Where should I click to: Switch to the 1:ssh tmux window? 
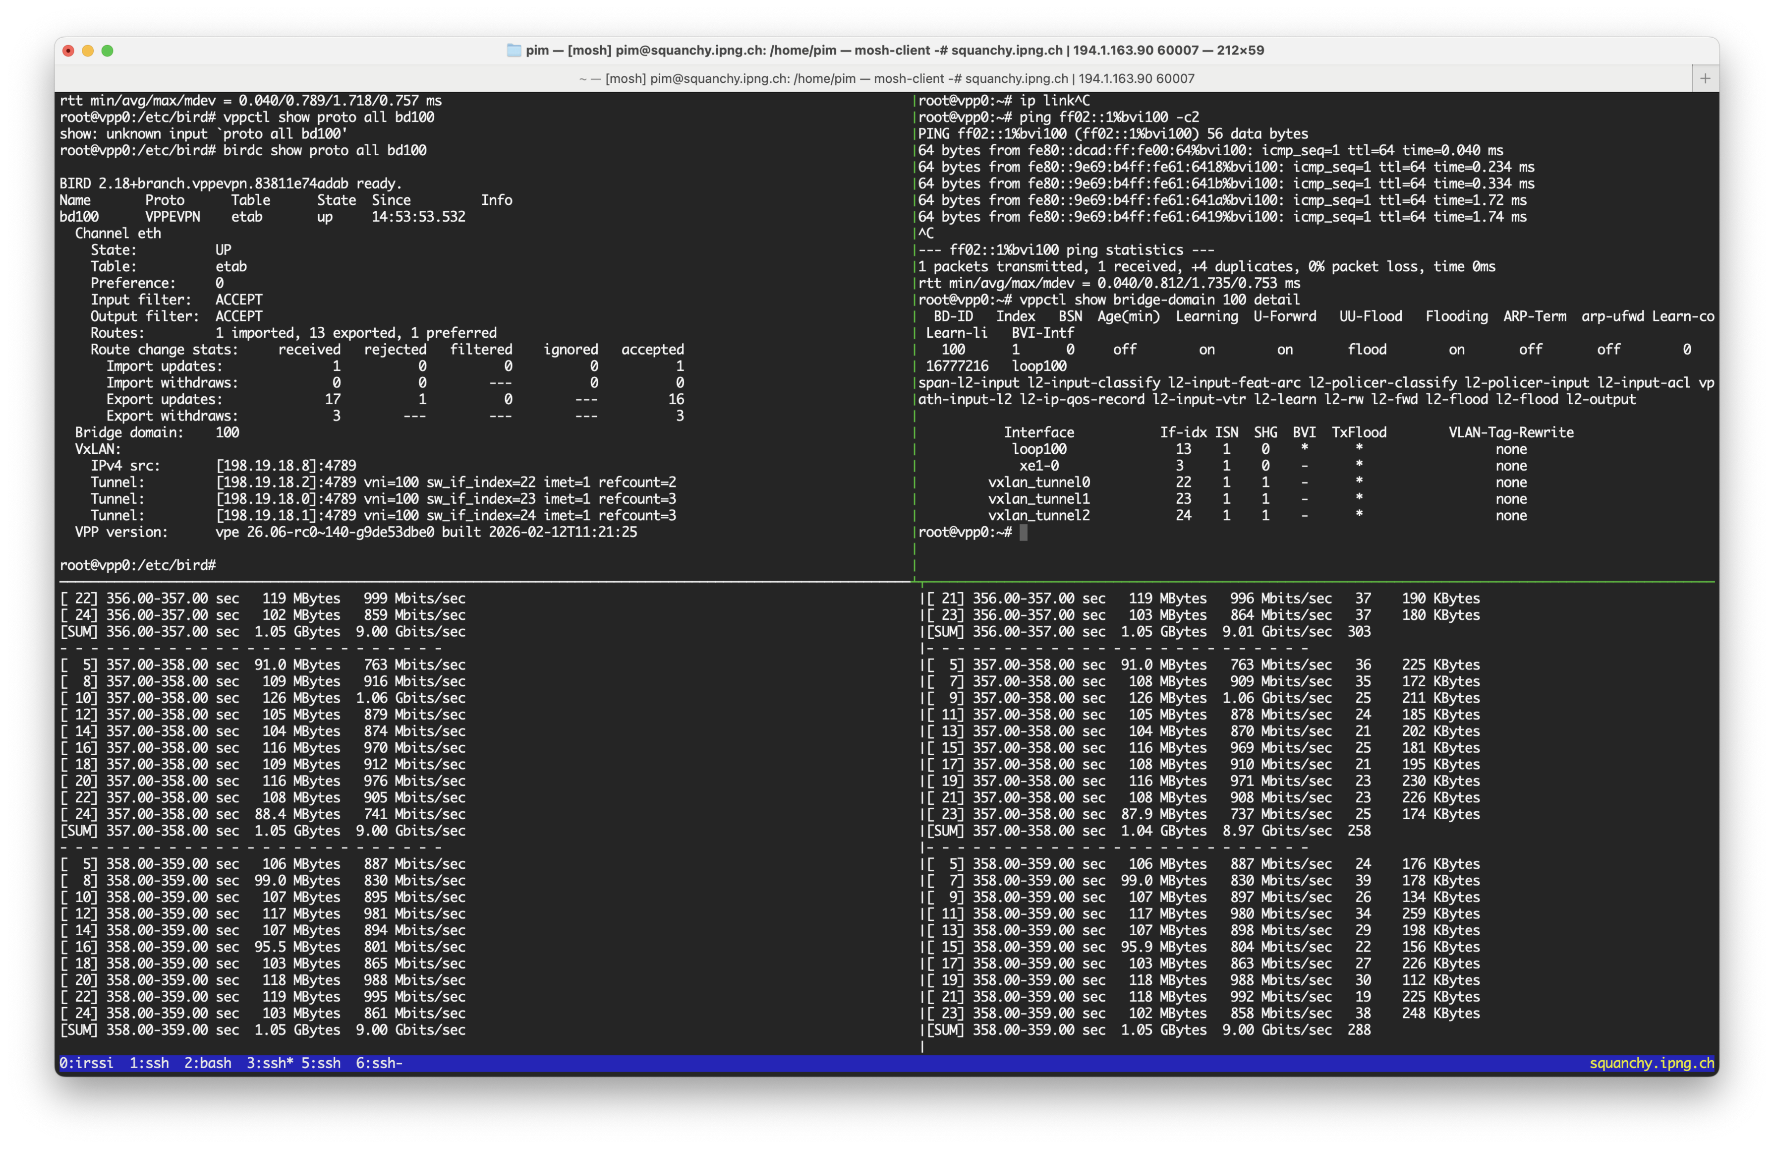[149, 1063]
